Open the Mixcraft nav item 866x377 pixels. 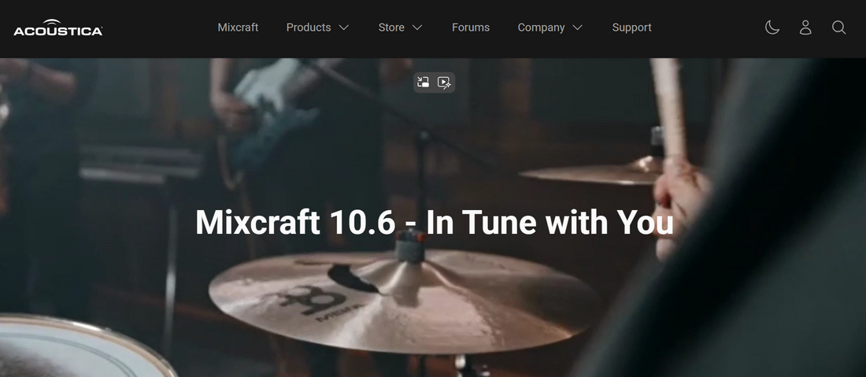[x=238, y=28]
